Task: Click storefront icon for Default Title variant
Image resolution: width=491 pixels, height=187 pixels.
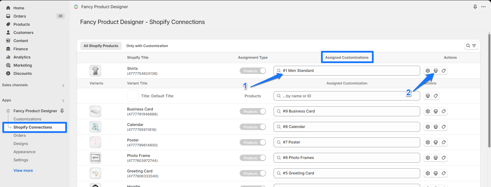Action: click(428, 96)
